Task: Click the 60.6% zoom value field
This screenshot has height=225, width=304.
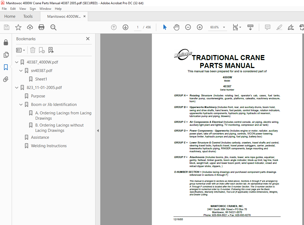Action: (x=214, y=27)
